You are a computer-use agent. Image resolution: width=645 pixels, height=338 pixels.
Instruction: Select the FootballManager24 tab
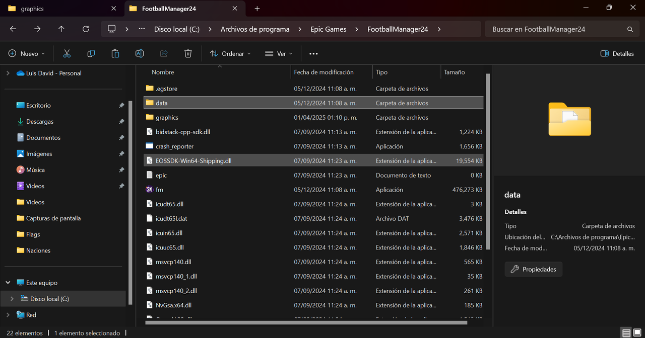(184, 9)
